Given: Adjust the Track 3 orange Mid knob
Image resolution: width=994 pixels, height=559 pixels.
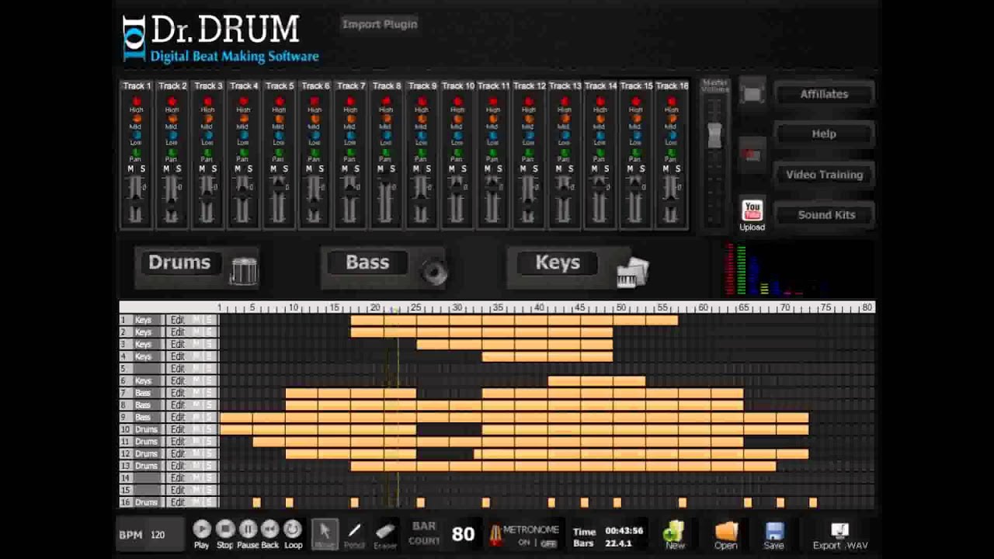Looking at the screenshot, I should click(x=208, y=118).
